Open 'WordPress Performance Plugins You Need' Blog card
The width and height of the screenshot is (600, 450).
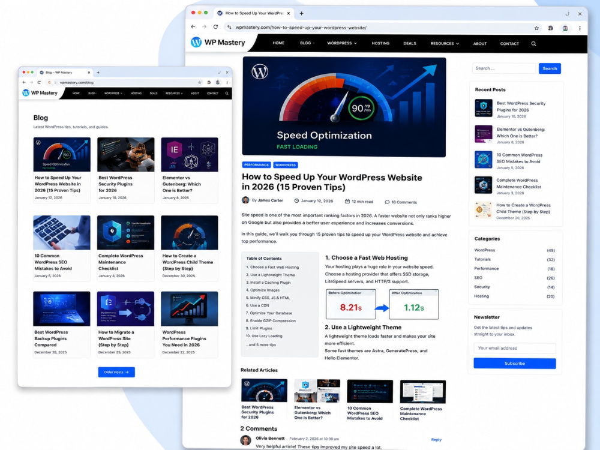pyautogui.click(x=190, y=325)
